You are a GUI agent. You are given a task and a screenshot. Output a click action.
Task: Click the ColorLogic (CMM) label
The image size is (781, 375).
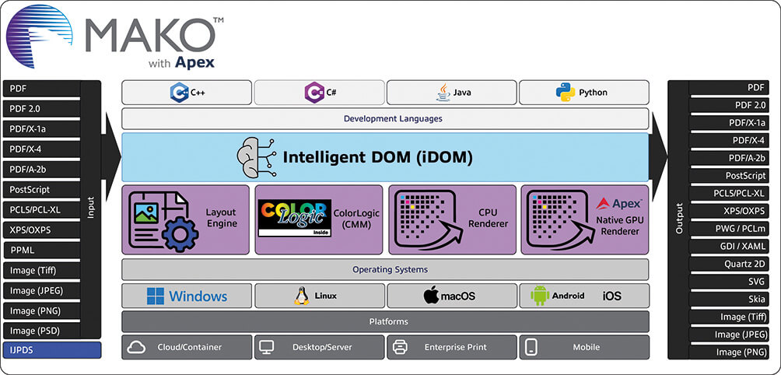358,218
